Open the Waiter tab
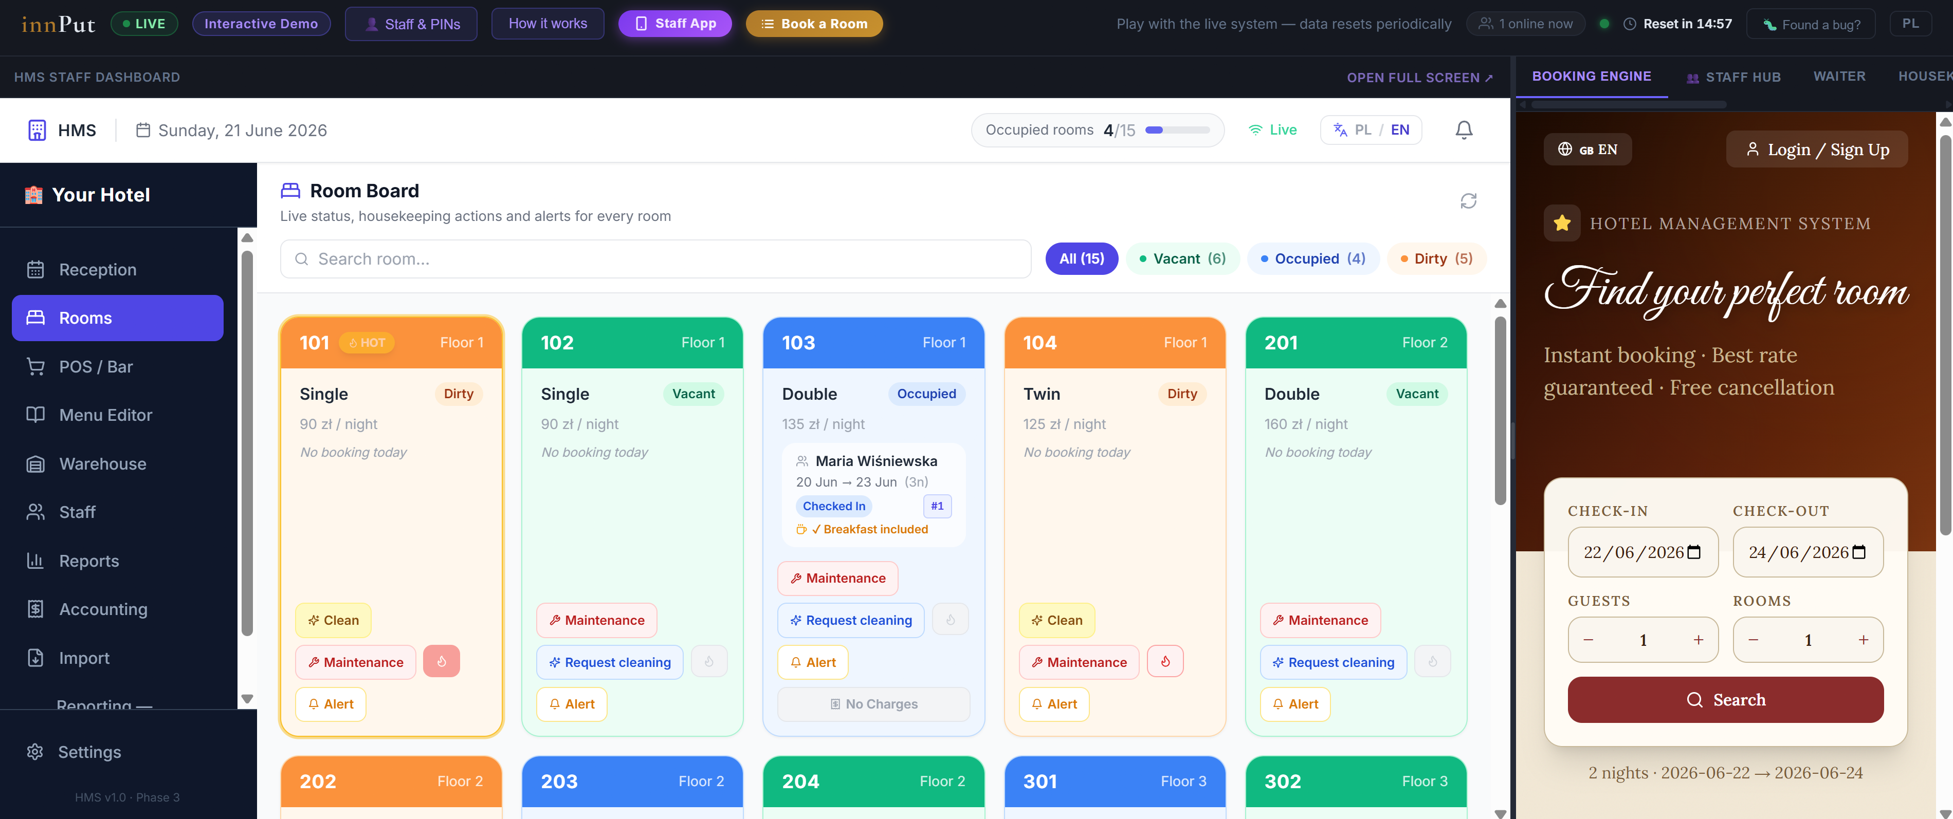 point(1838,77)
